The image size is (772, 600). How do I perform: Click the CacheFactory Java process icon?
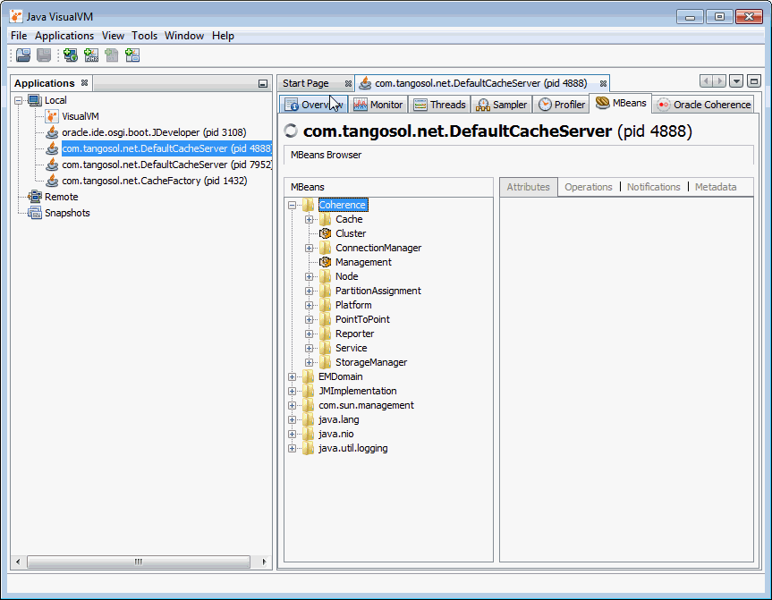click(52, 181)
